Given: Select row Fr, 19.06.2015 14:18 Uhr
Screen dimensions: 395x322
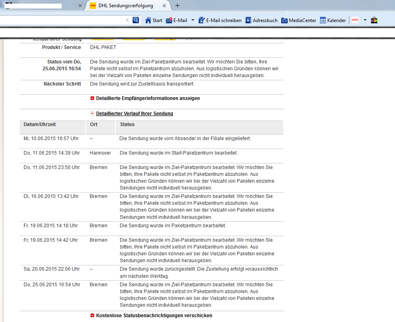Looking at the screenshot, I should pos(151,228).
